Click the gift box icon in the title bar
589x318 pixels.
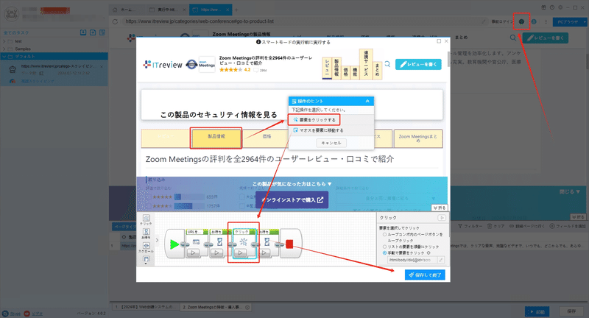543,7
